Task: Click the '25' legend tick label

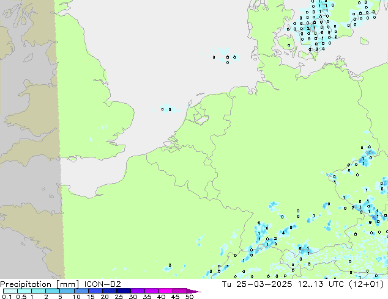Action: point(119,297)
